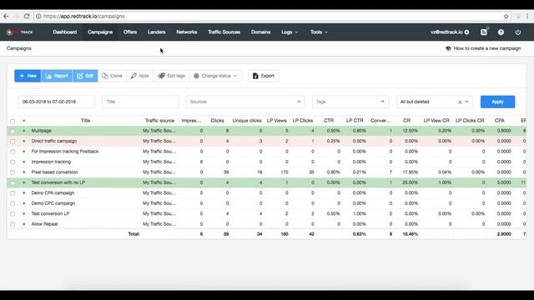Go to the Offers section
The width and height of the screenshot is (534, 300).
[x=130, y=32]
